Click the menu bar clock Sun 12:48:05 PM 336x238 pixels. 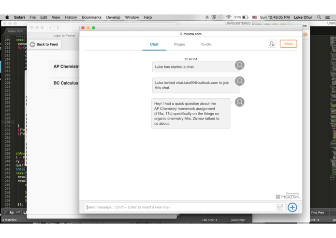(x=275, y=17)
